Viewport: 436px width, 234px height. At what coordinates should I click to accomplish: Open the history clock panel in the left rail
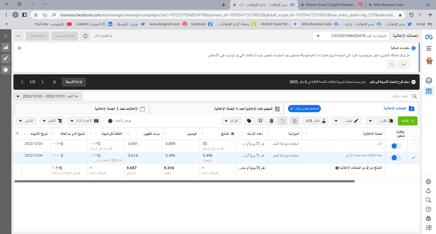[6, 69]
